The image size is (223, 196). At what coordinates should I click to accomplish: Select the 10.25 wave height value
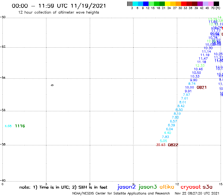click(x=218, y=54)
